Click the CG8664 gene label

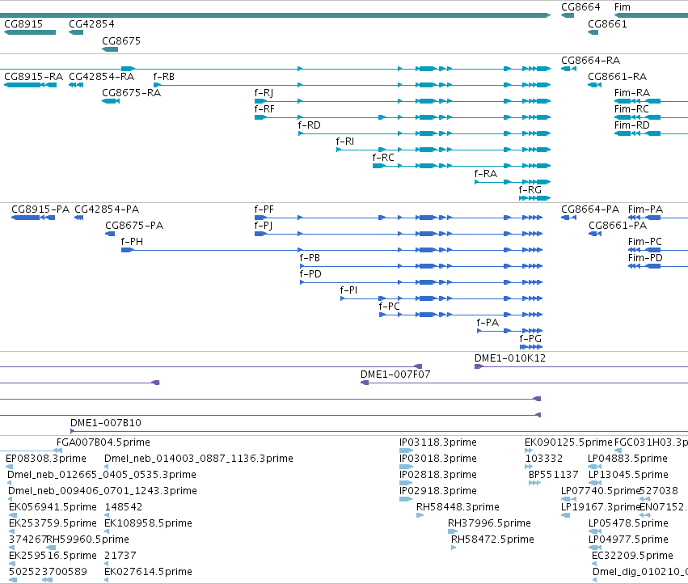pos(580,7)
